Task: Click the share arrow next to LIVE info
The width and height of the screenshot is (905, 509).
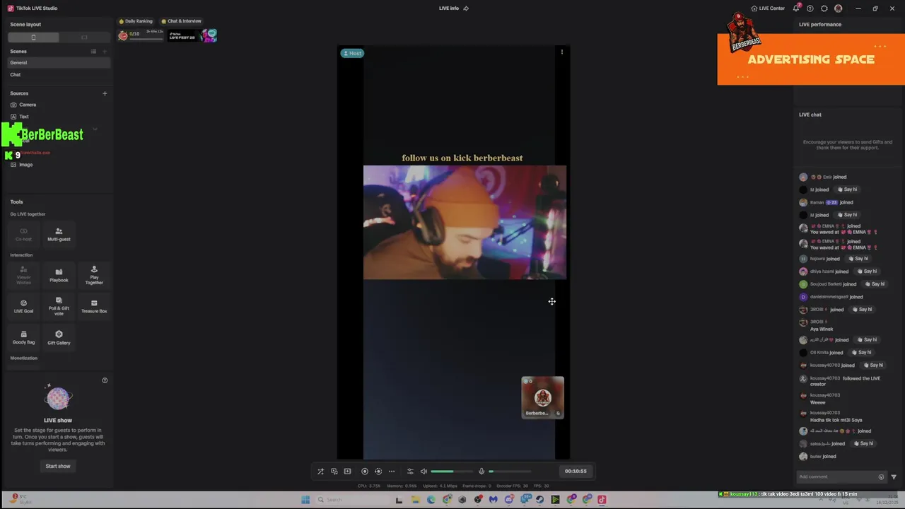Action: [x=466, y=8]
